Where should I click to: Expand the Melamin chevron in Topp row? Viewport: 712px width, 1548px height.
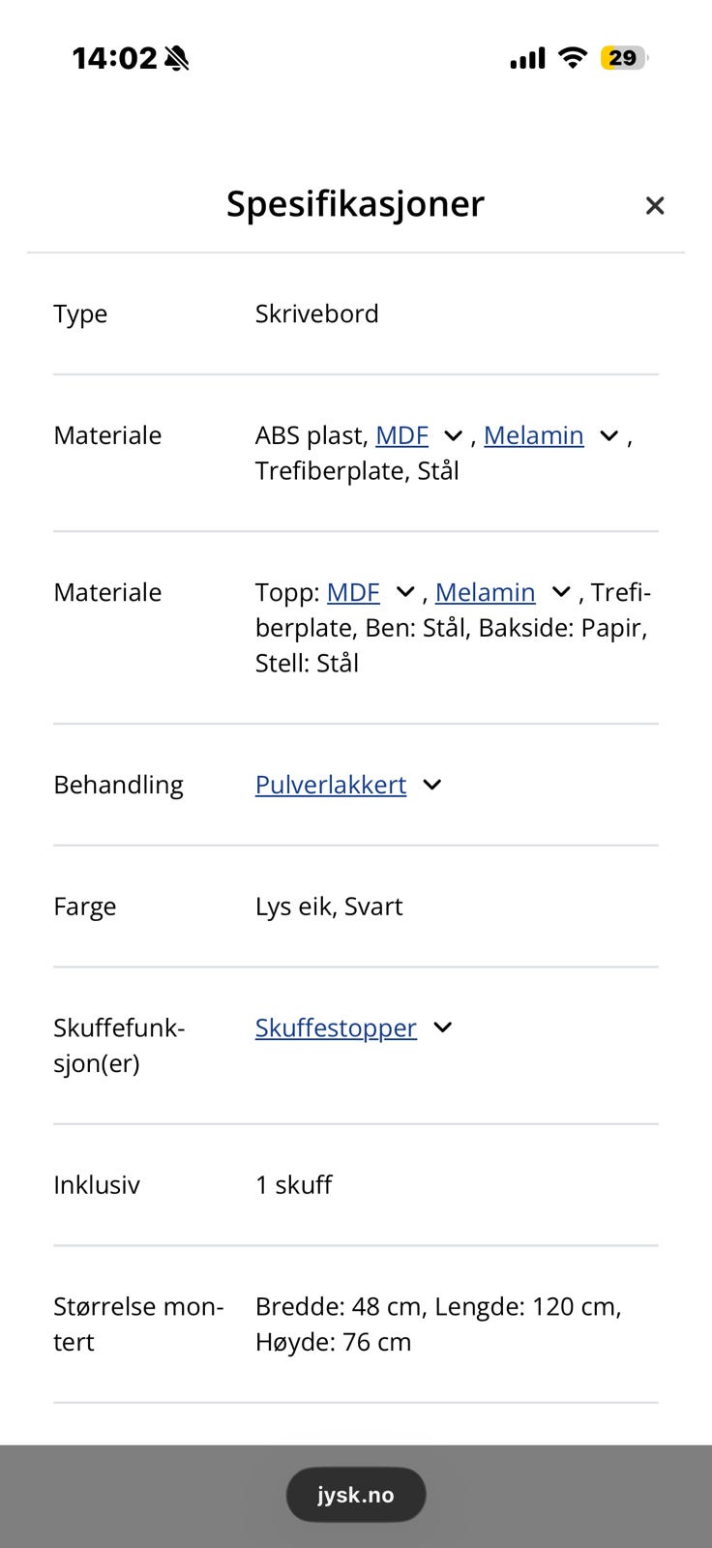click(559, 592)
